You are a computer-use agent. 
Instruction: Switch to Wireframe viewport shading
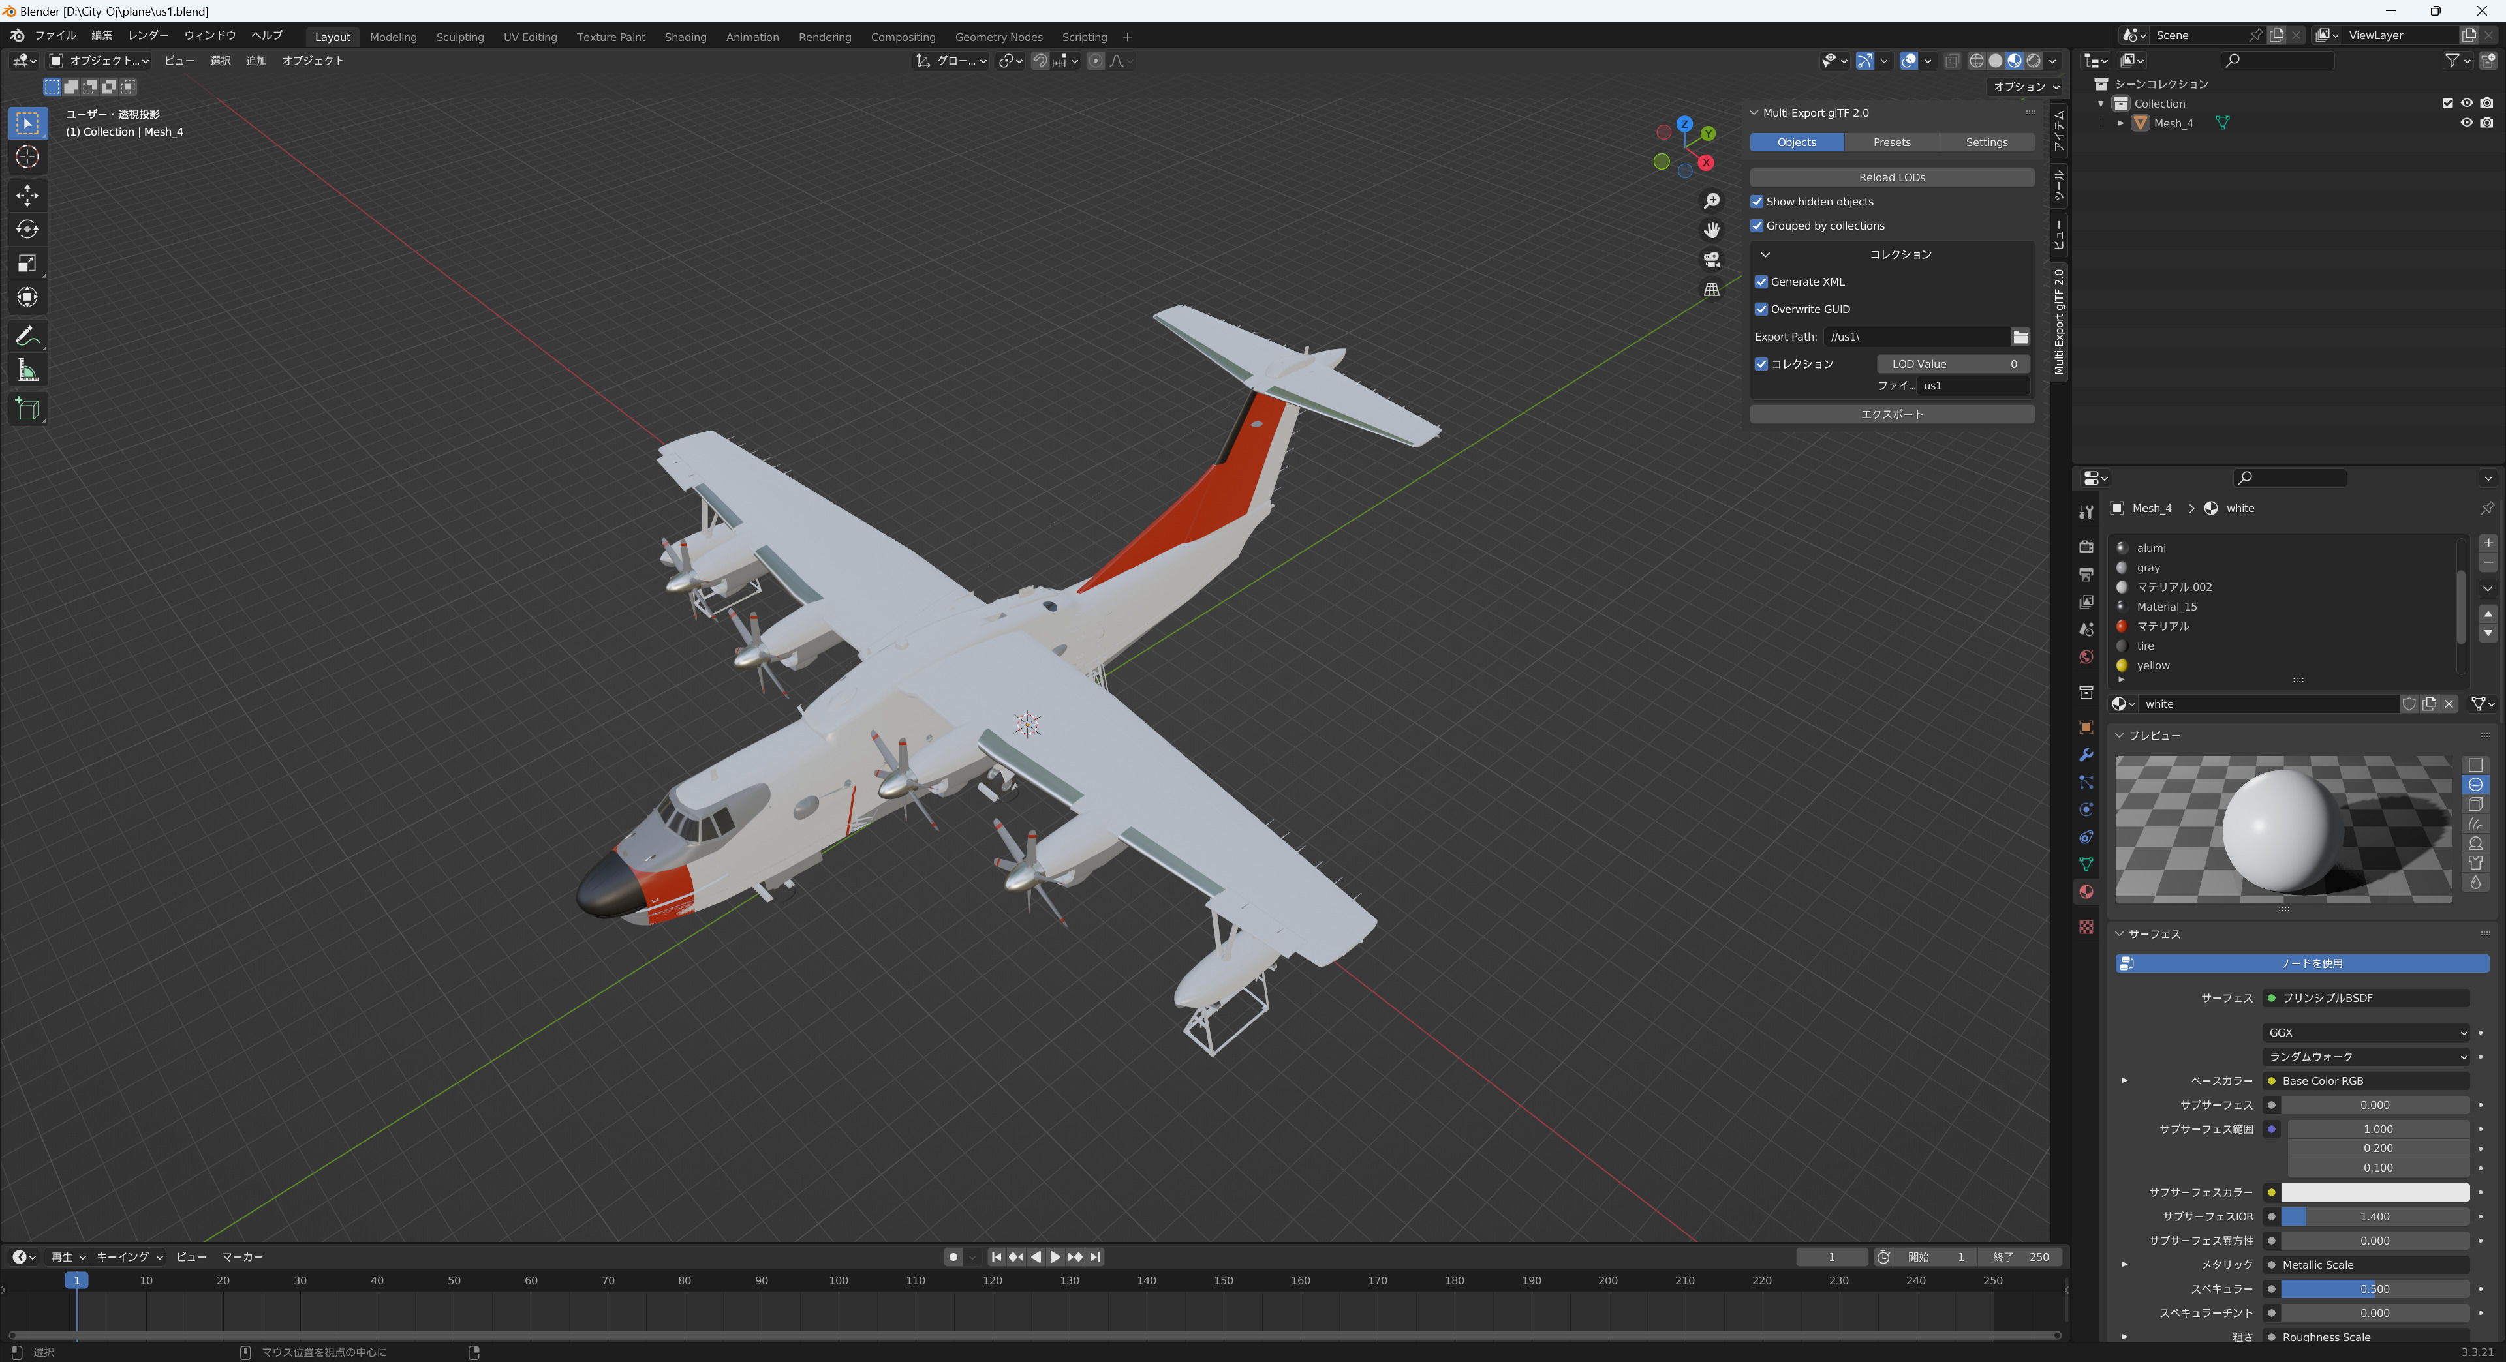[1976, 60]
